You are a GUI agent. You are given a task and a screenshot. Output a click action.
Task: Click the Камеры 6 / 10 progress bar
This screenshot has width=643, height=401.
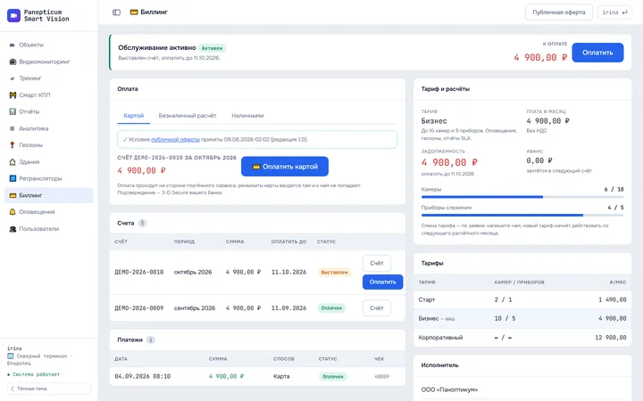point(522,197)
